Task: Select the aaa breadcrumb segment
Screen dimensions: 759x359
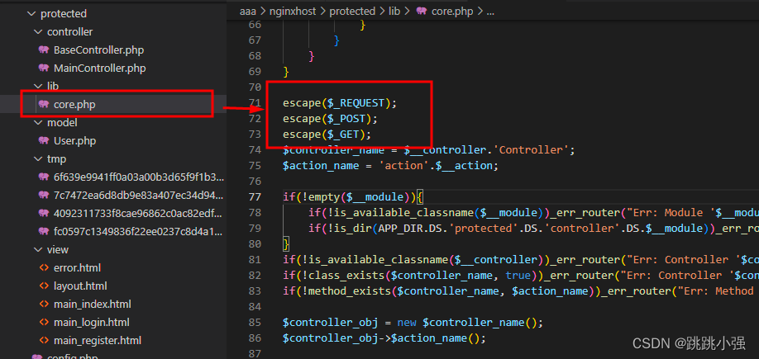Action: [x=248, y=11]
